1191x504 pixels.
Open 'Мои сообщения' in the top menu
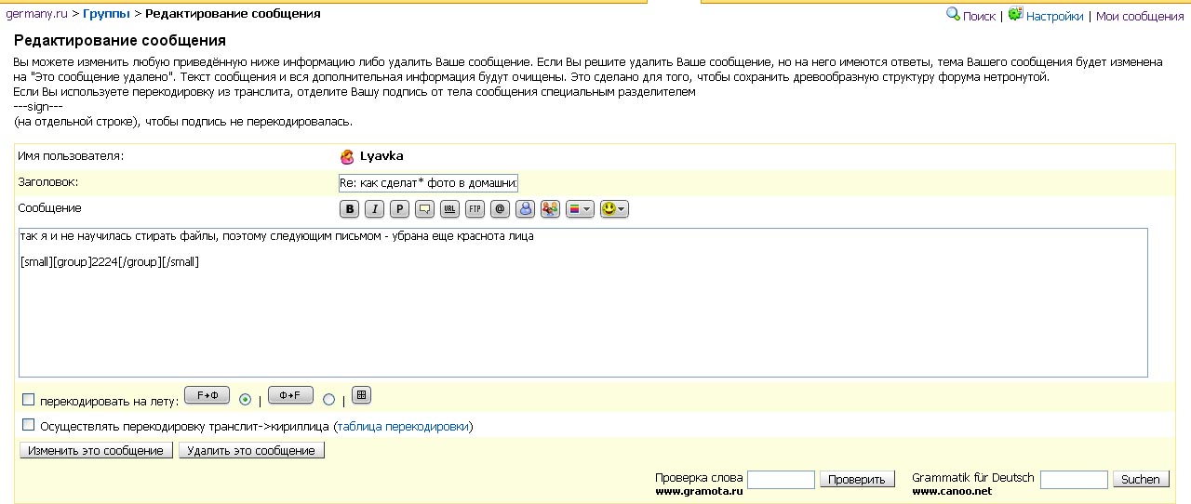(x=1139, y=16)
